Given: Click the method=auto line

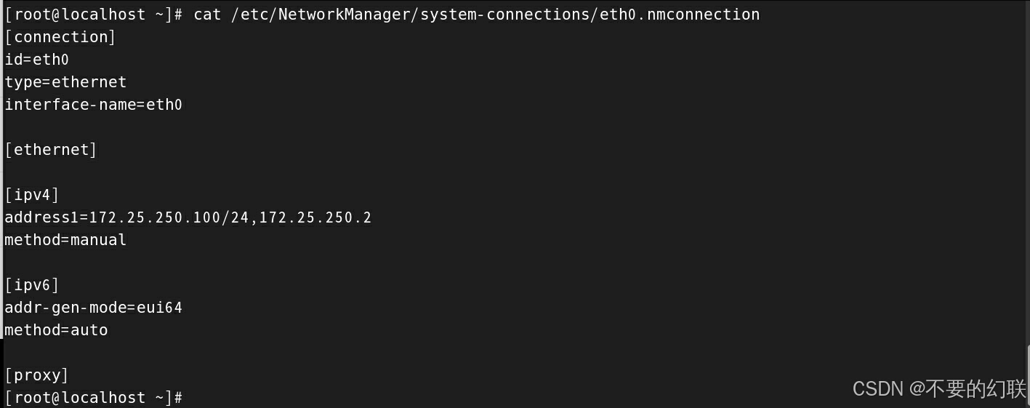Looking at the screenshot, I should click(56, 330).
